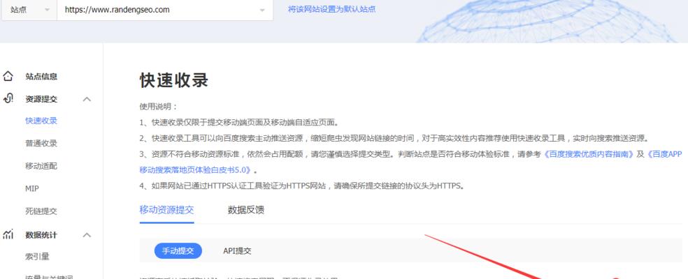Collapse the 数据统计 section chevron
This screenshot has height=279, width=688.
coord(87,236)
